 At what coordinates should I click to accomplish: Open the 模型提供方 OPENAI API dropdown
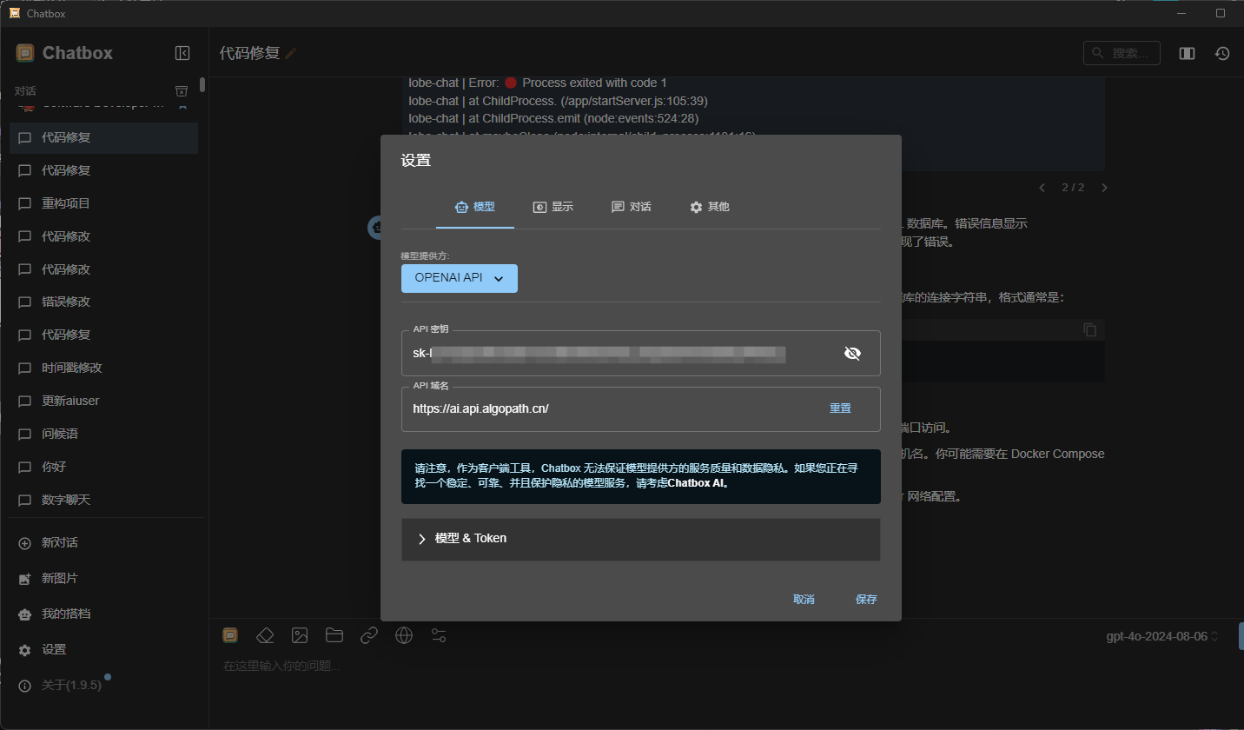(x=460, y=278)
